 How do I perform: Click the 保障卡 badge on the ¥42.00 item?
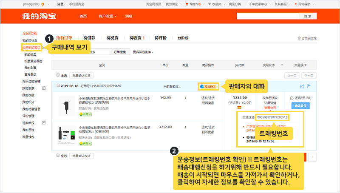coord(85,114)
